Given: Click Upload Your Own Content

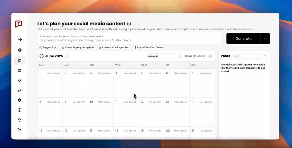Looking at the screenshot, I should 149,48.
